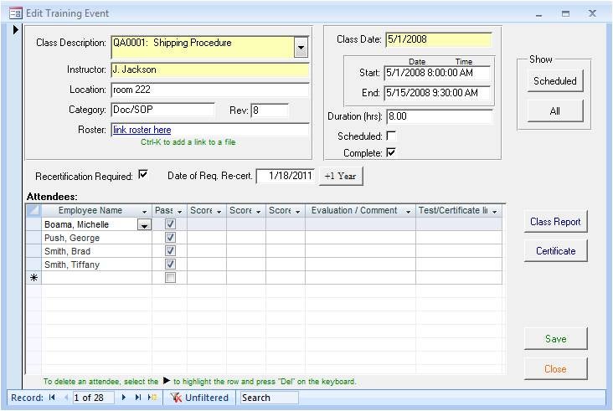Click Employee Name column header
613x411 pixels.
[x=96, y=210]
